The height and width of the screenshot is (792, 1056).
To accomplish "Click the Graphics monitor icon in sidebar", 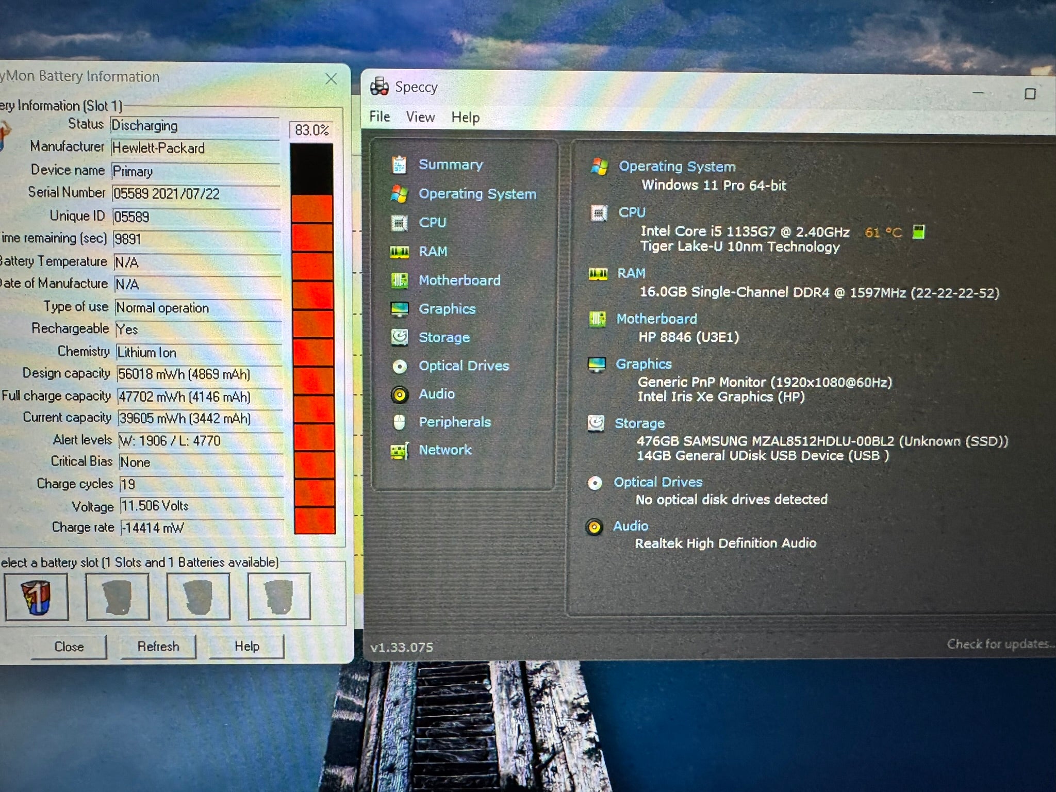I will coord(399,309).
